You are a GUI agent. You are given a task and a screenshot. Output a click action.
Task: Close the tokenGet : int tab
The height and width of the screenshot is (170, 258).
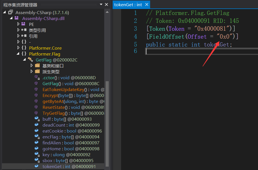coord(147,5)
